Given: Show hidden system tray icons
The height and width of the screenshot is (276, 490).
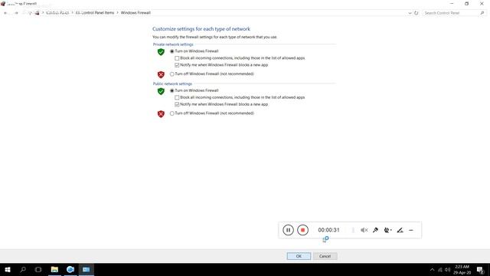Looking at the screenshot, I should [432, 270].
